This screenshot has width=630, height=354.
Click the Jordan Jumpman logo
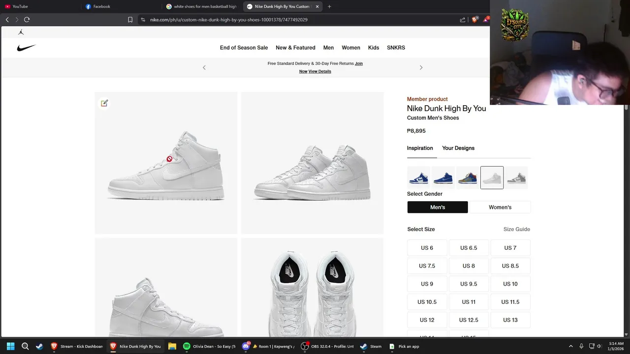[x=21, y=32]
